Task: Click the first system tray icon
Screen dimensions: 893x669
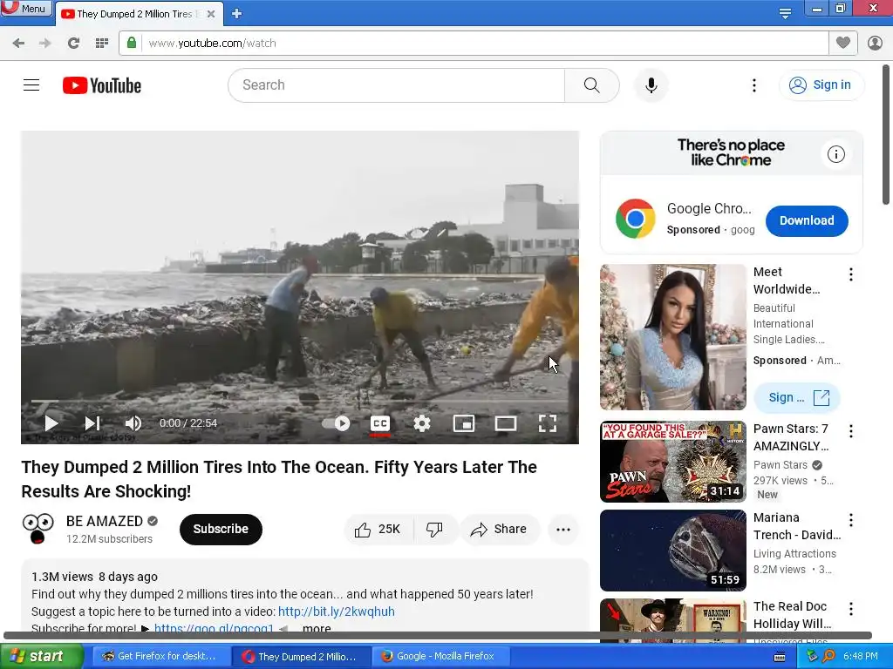Action: [812, 656]
